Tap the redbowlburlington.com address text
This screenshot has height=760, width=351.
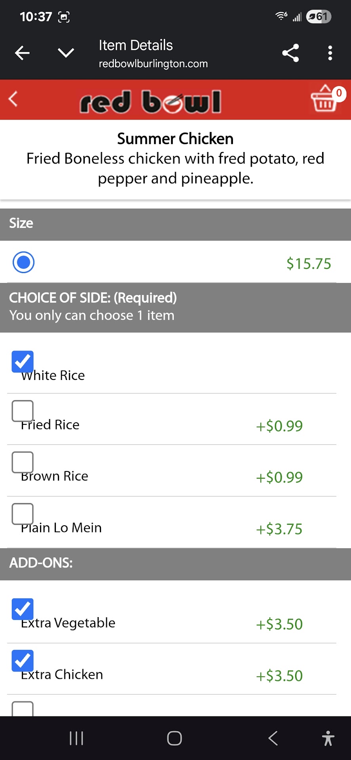(153, 64)
